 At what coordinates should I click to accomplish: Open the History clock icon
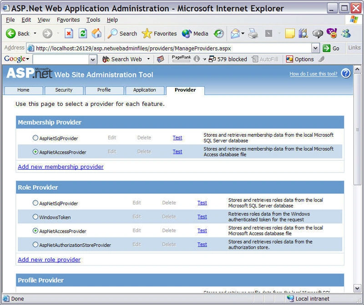[219, 34]
